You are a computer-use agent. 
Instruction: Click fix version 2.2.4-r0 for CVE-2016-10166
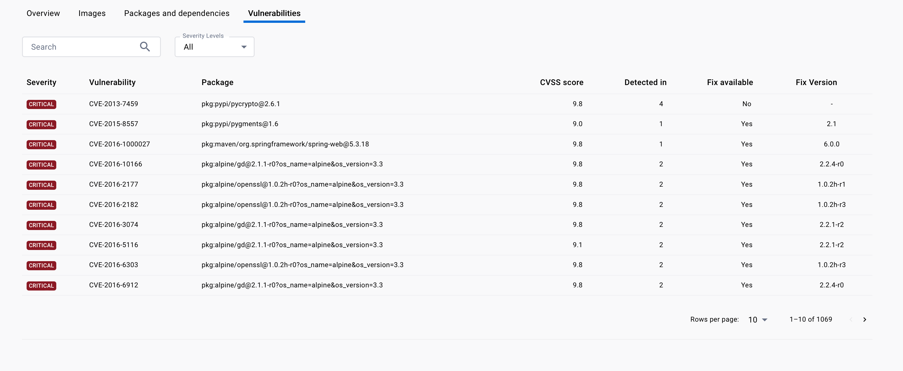pyautogui.click(x=832, y=164)
